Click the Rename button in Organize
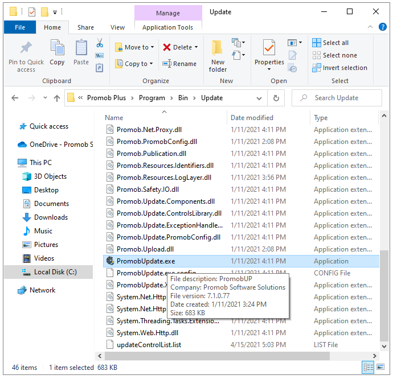393x379 pixels. pos(179,64)
